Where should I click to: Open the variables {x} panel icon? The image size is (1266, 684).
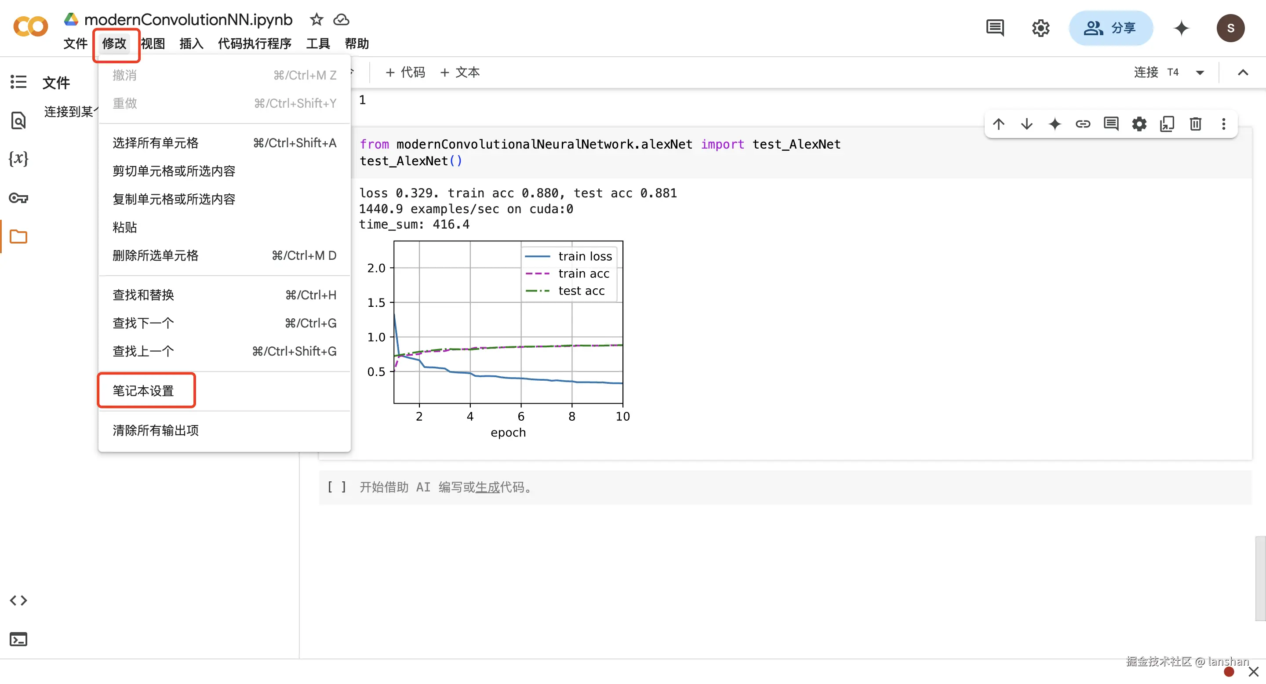point(18,158)
